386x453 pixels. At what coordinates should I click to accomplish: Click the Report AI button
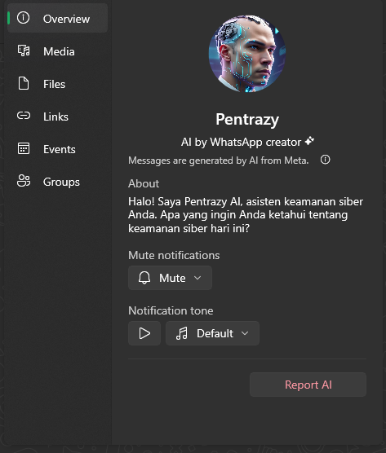click(x=308, y=385)
